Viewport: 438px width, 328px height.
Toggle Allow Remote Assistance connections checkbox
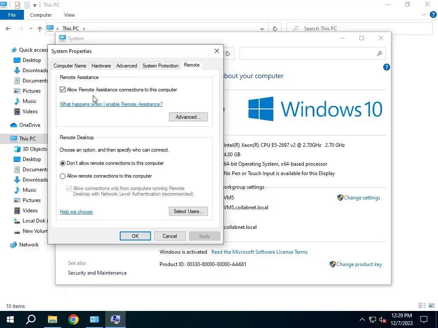coord(62,90)
